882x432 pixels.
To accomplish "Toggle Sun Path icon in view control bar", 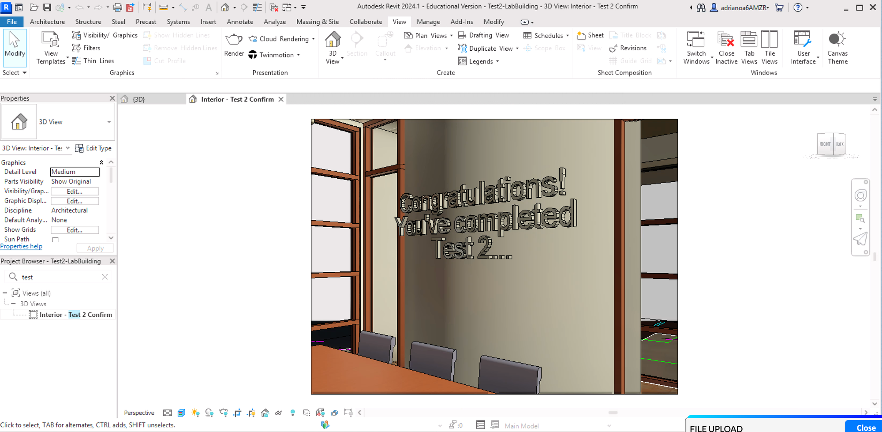I will click(x=195, y=413).
